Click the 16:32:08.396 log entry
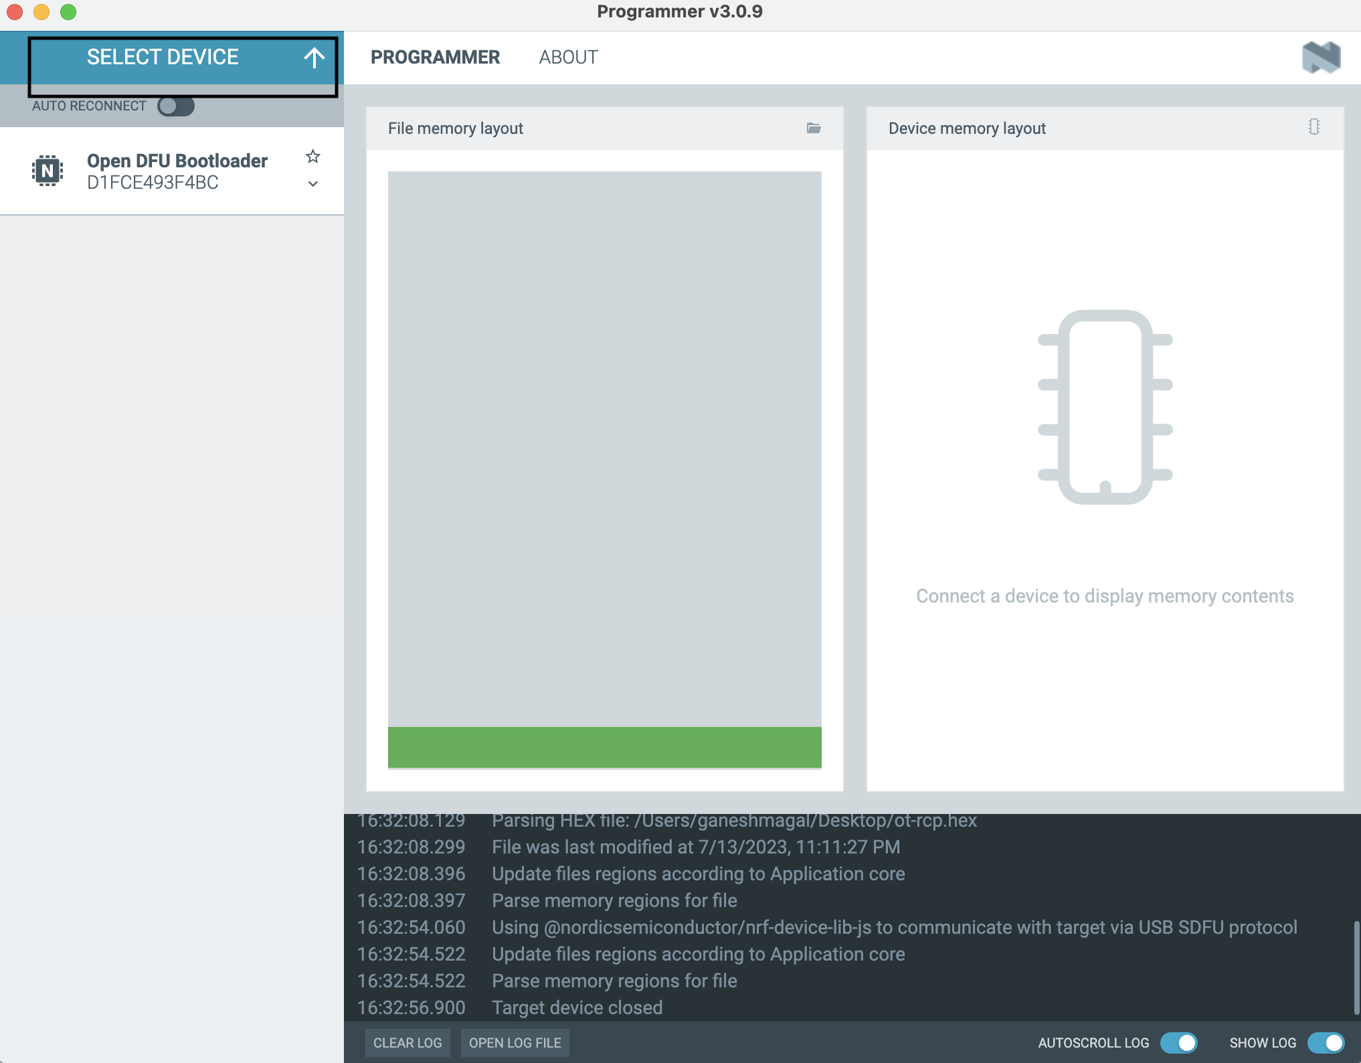 631,874
